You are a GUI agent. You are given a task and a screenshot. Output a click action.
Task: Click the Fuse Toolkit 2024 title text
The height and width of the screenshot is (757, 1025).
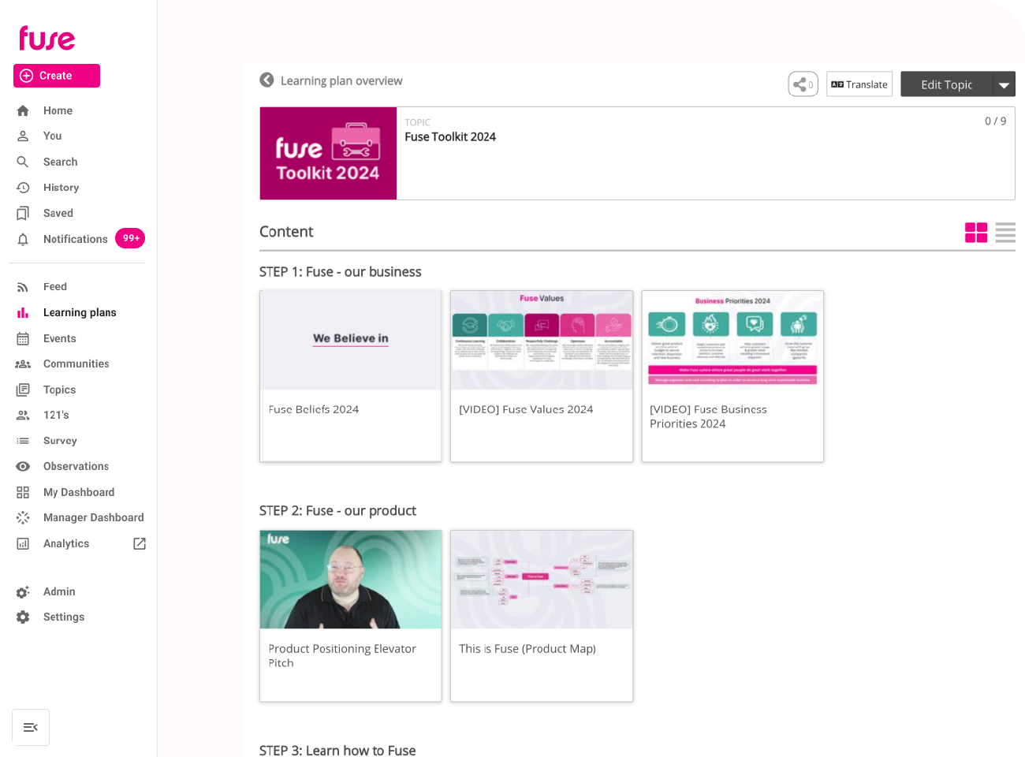point(450,137)
